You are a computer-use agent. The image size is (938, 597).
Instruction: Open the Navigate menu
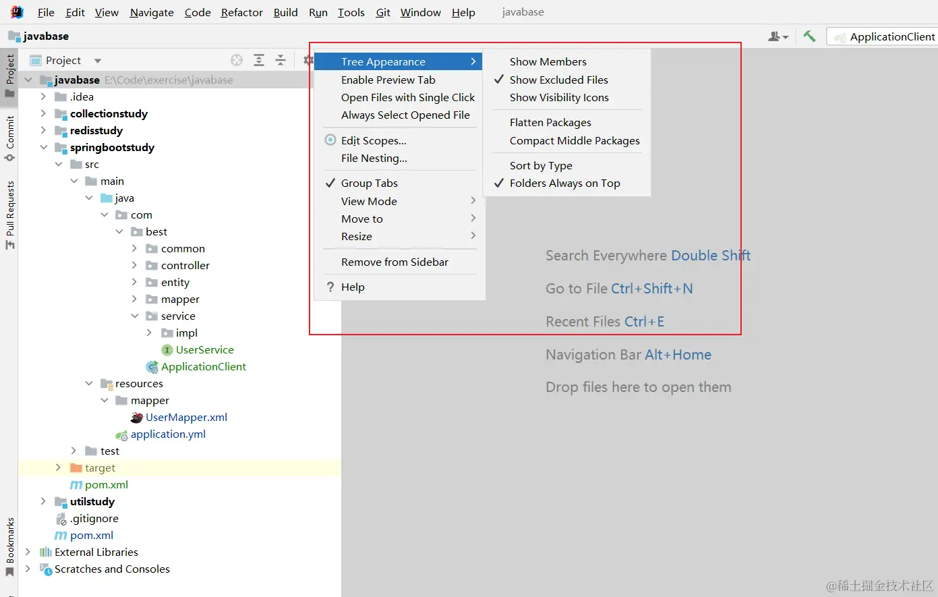[x=152, y=12]
